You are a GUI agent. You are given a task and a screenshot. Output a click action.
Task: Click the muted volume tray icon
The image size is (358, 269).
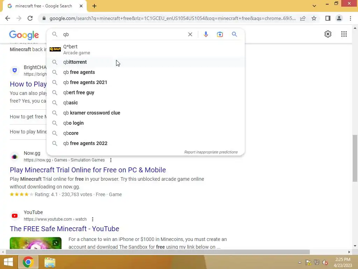325,262
